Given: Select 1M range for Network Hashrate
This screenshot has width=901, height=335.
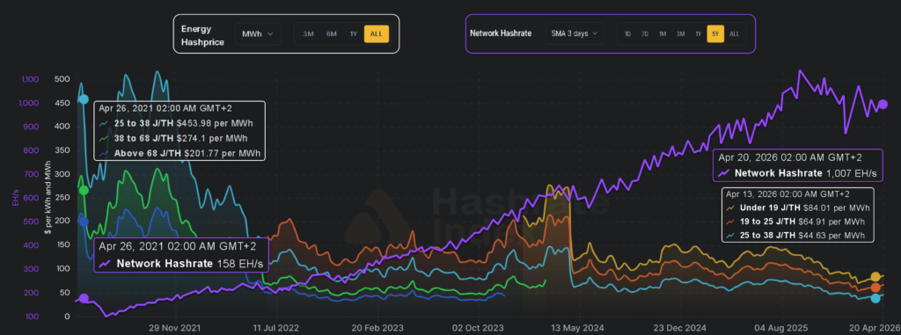Looking at the screenshot, I should coord(663,34).
